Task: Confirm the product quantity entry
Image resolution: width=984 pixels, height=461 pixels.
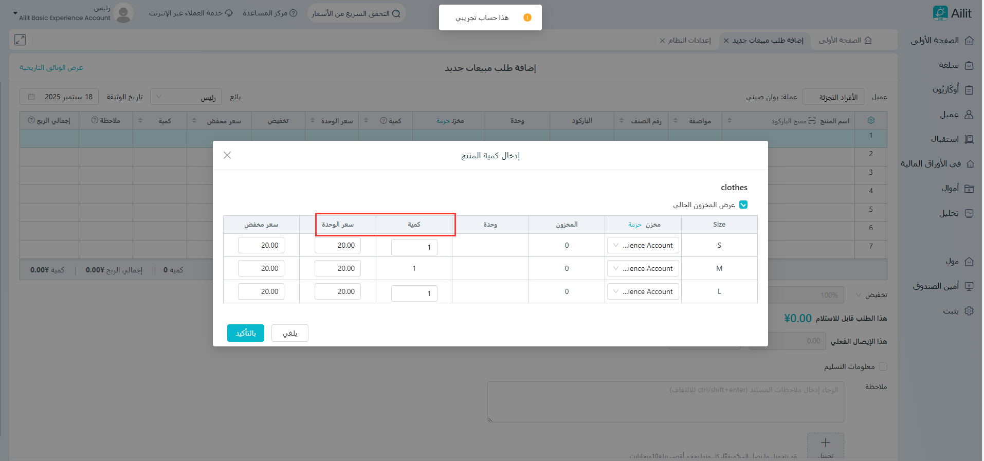Action: click(x=246, y=333)
